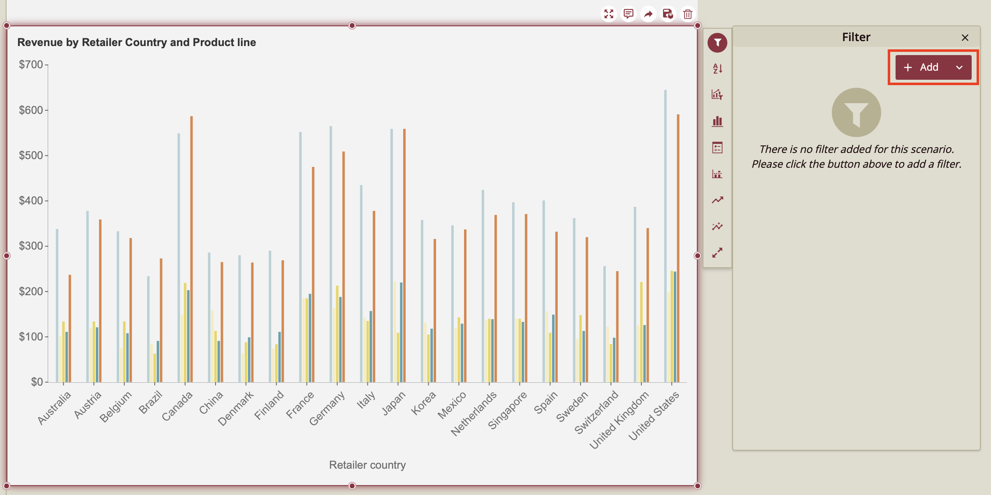Choose the bar chart type icon
This screenshot has width=991, height=495.
point(717,121)
